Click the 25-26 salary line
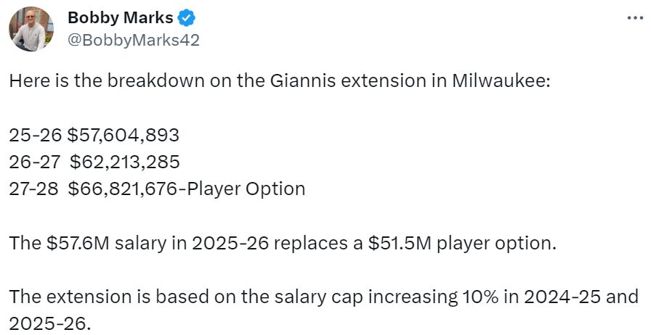The height and width of the screenshot is (335, 651). point(94,134)
